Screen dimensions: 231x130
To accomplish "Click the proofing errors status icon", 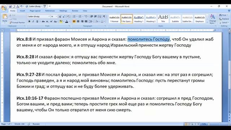I will (29, 124).
